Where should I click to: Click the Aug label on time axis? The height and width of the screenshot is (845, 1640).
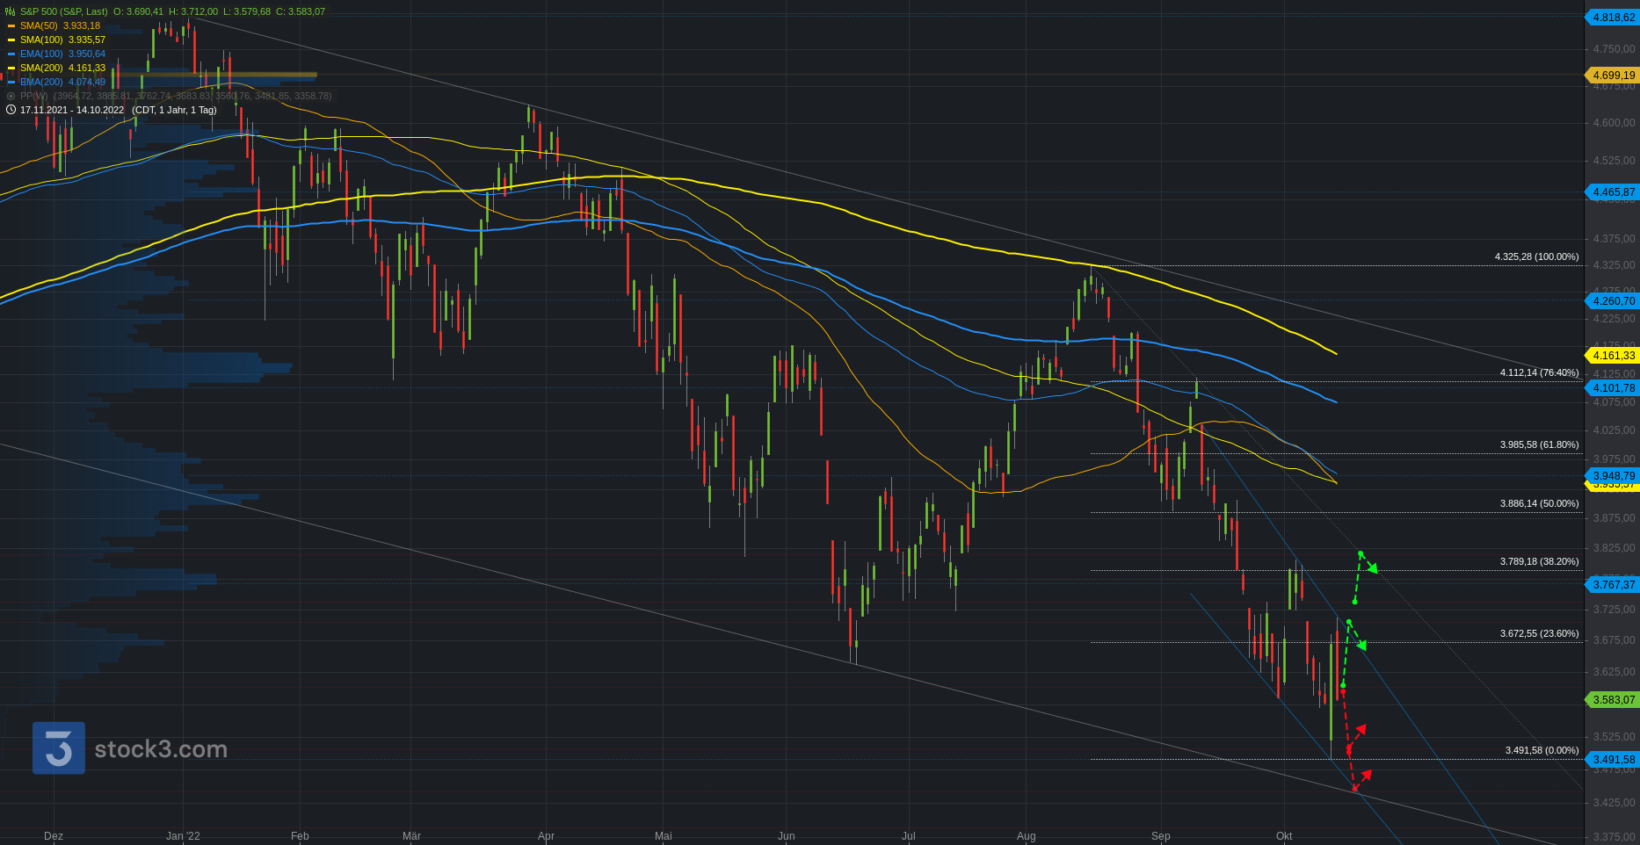coord(1026,836)
